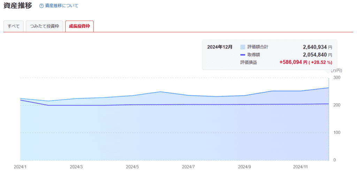Click the +28.52 % percentage text
Image resolution: width=357 pixels, height=181 pixels.
coord(320,63)
